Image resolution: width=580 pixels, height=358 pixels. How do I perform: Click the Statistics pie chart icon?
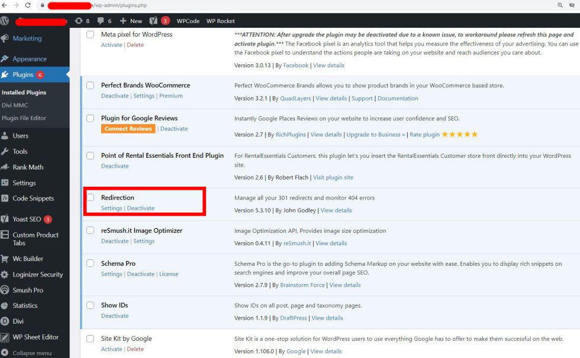coord(5,305)
